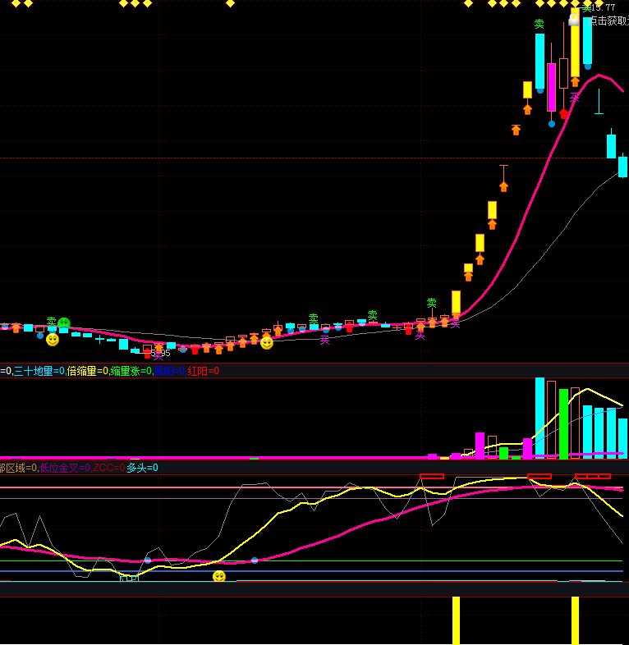Image resolution: width=629 pixels, height=645 pixels.
Task: Click the red up arrow below the hollow candle
Action: point(563,113)
